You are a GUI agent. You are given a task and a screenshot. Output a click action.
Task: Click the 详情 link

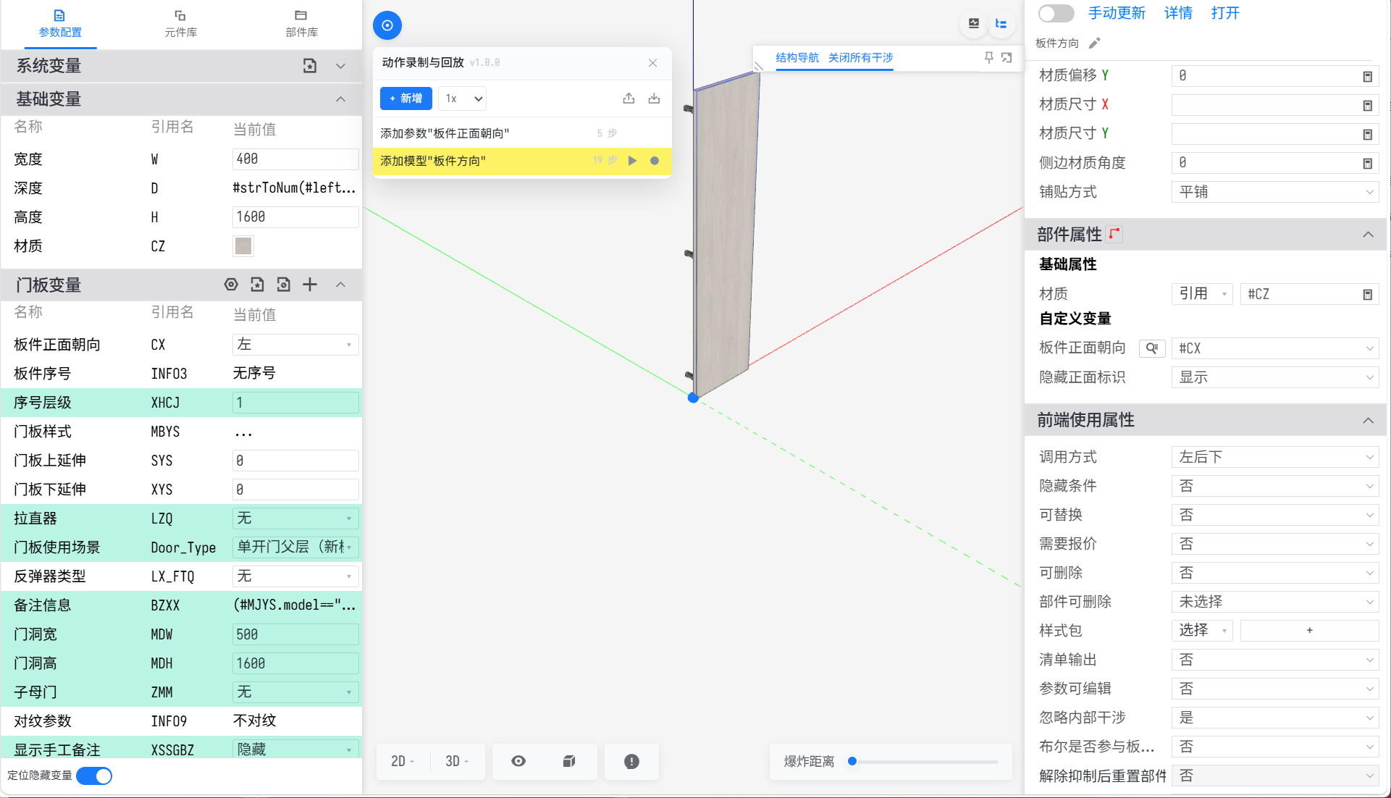pos(1178,13)
